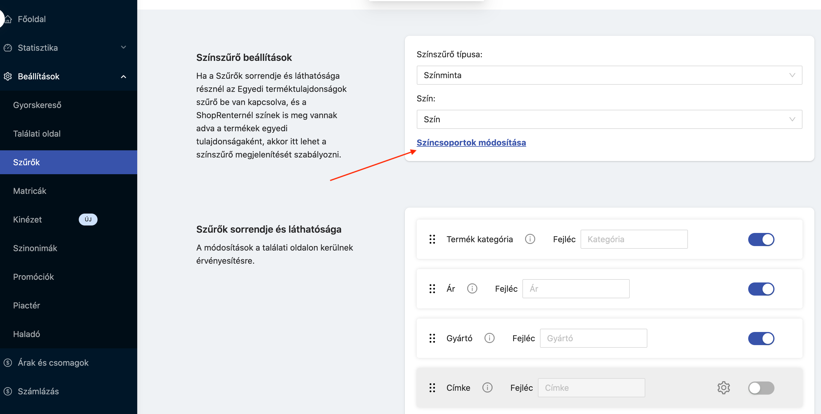Grab the drag handle for Termék kategória row
821x414 pixels.
432,239
